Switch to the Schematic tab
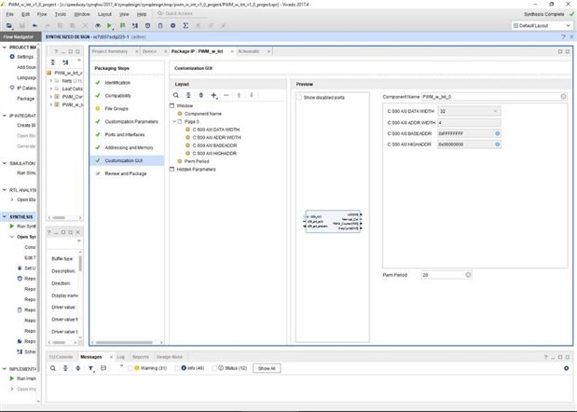Image resolution: width=577 pixels, height=412 pixels. [x=249, y=50]
